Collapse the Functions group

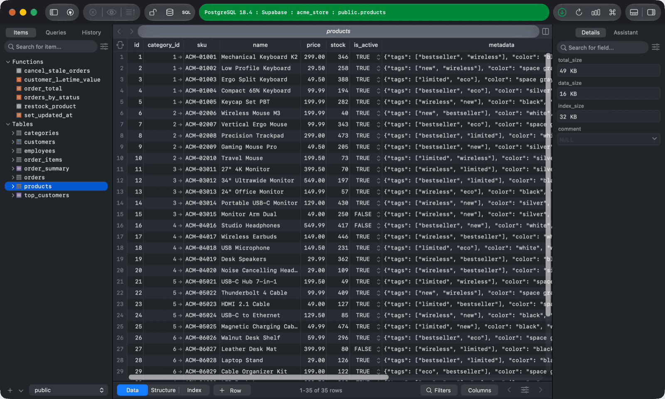[x=8, y=62]
